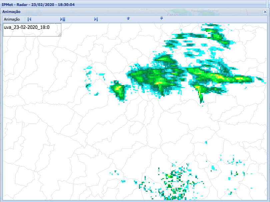Click the resize handle of the frame name box
Viewport: 270px width, 202px height.
60,34
